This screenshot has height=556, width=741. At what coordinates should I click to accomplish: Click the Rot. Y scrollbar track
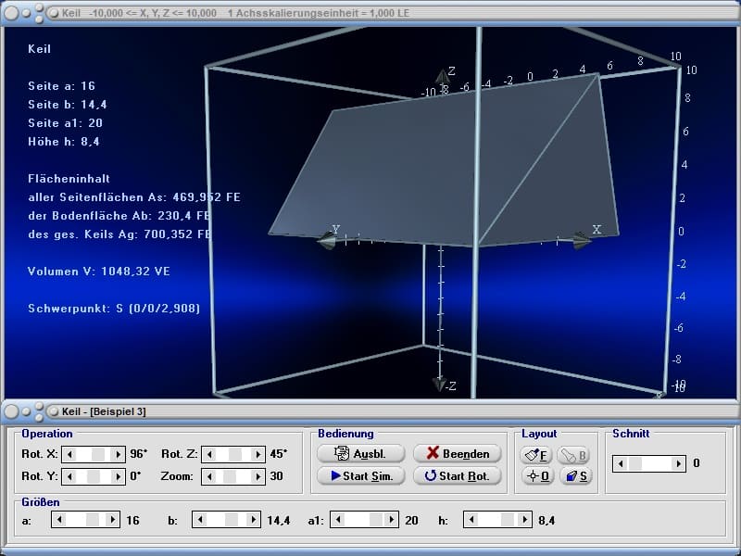point(94,476)
